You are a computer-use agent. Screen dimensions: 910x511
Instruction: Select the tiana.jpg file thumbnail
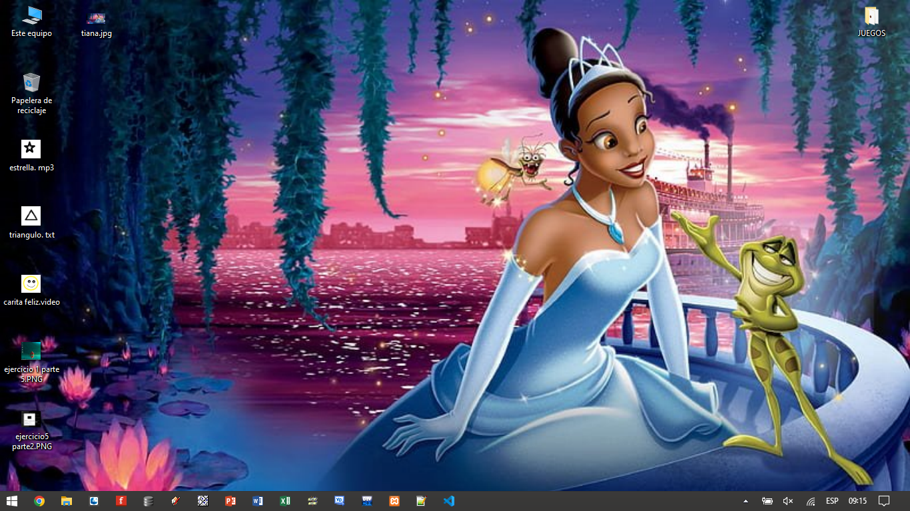point(97,21)
